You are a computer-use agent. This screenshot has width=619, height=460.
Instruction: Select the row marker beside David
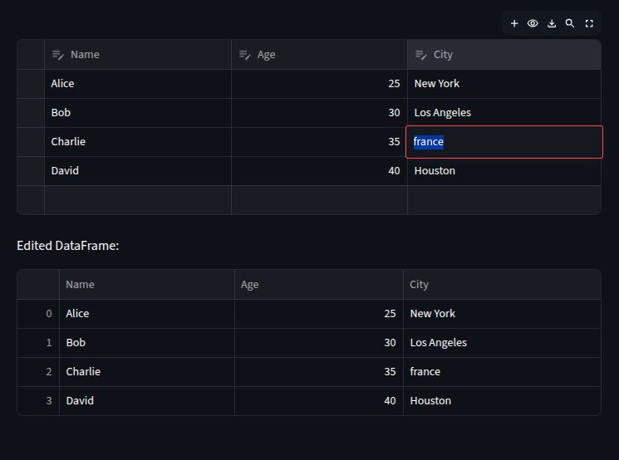click(x=31, y=171)
